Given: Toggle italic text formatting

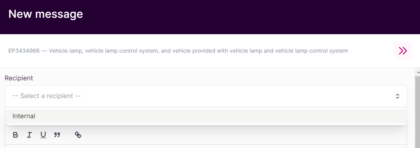Looking at the screenshot, I should [29, 135].
